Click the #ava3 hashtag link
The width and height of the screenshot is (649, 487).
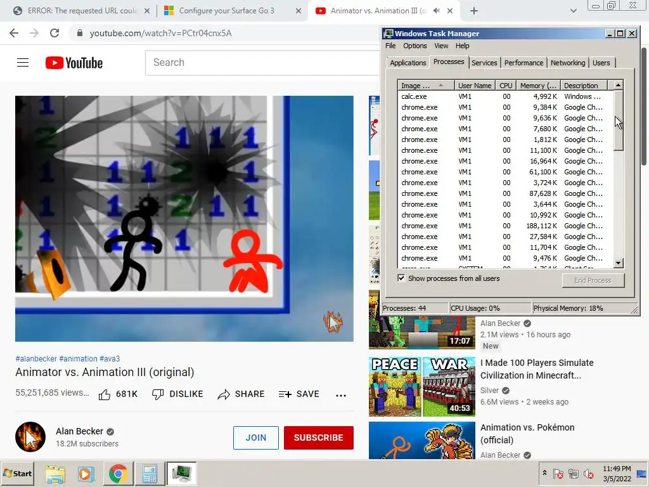point(110,359)
